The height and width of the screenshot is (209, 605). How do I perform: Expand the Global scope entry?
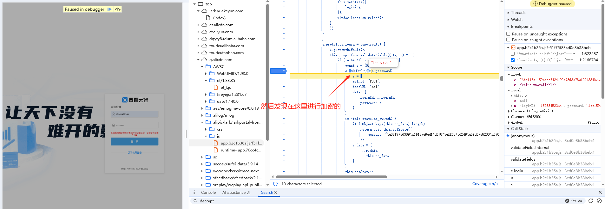509,122
